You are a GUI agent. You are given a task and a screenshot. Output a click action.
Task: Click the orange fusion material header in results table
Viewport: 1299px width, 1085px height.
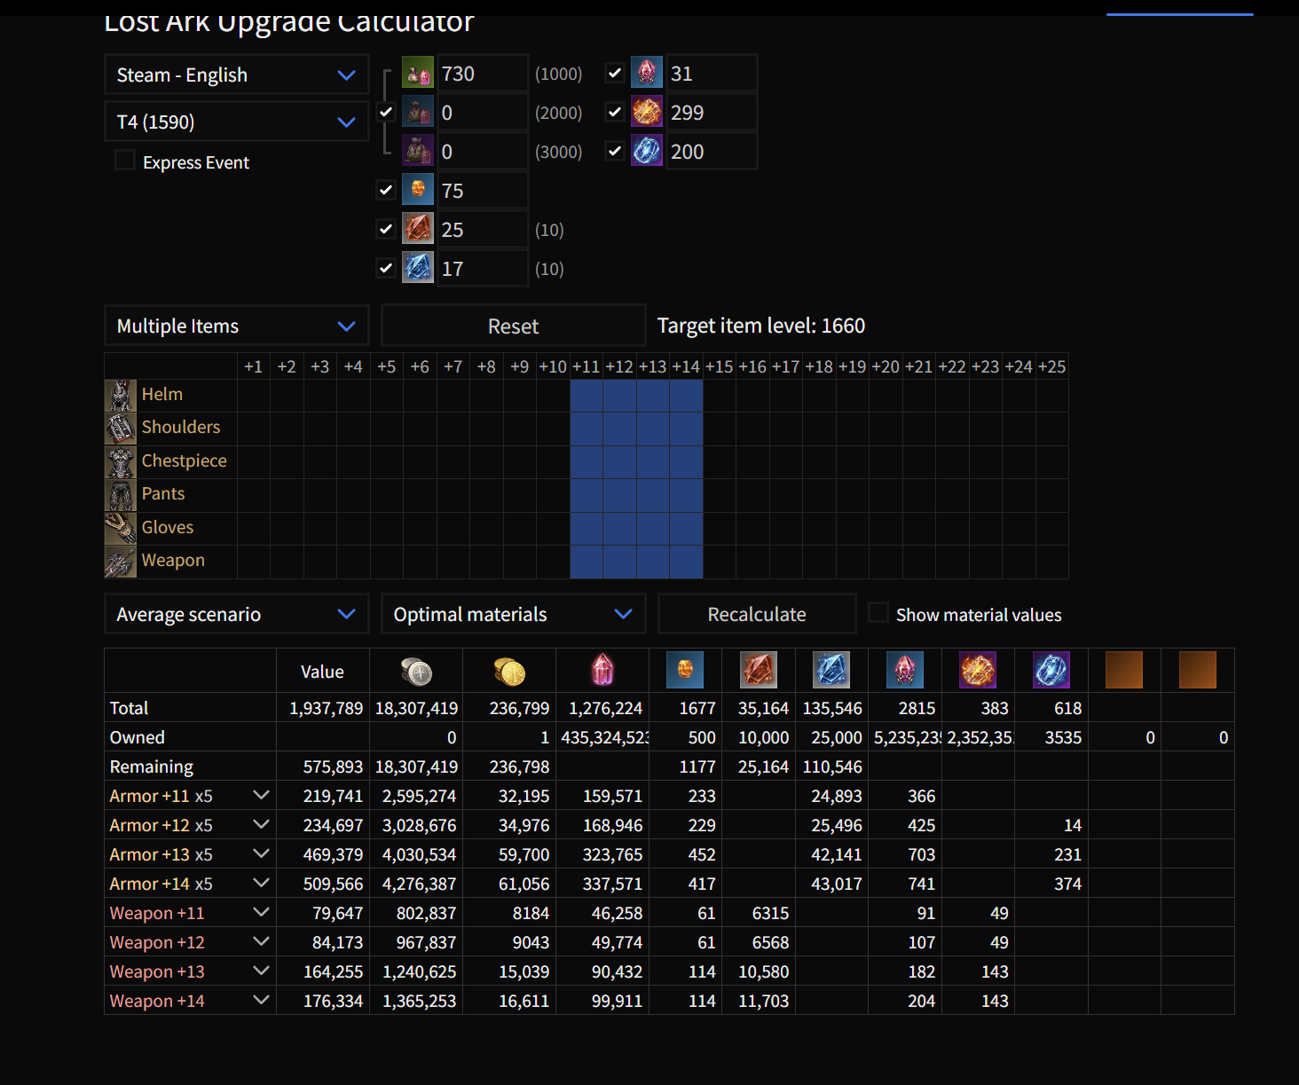click(x=685, y=670)
